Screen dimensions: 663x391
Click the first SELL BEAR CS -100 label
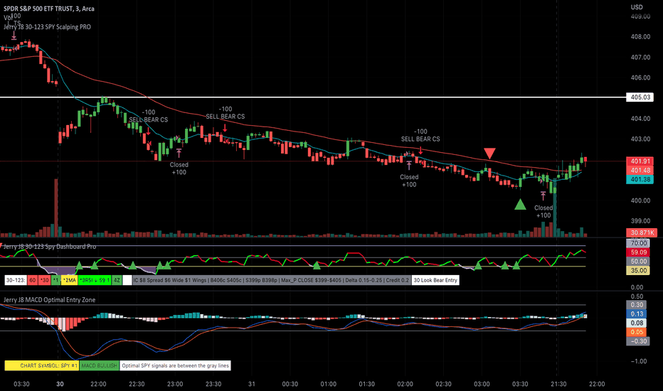[149, 116]
